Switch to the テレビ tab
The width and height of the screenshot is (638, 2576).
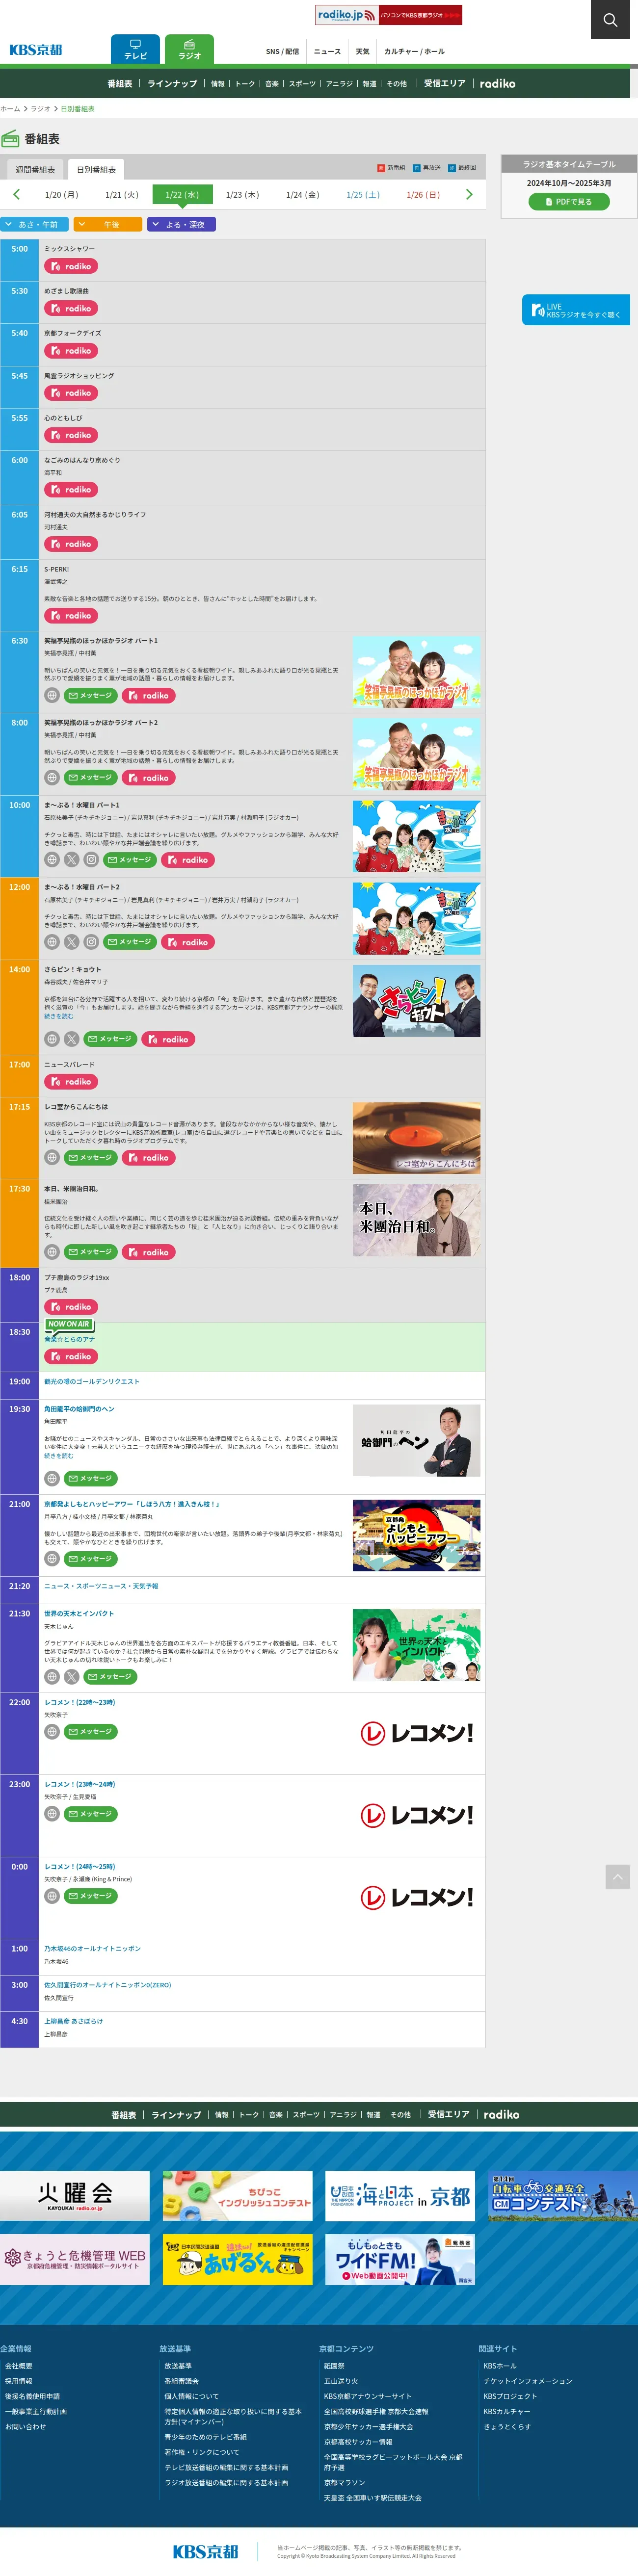[x=135, y=50]
